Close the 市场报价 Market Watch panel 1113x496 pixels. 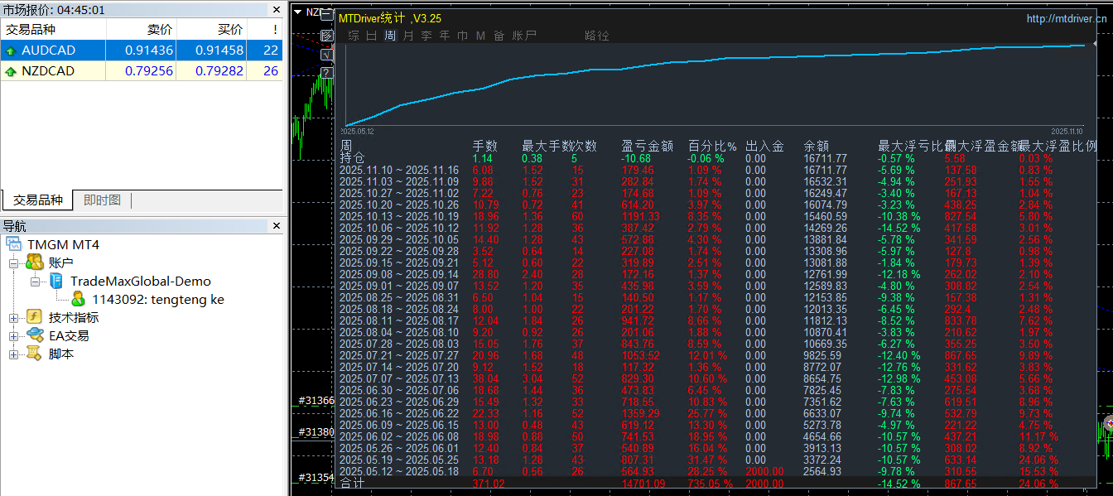pos(277,9)
